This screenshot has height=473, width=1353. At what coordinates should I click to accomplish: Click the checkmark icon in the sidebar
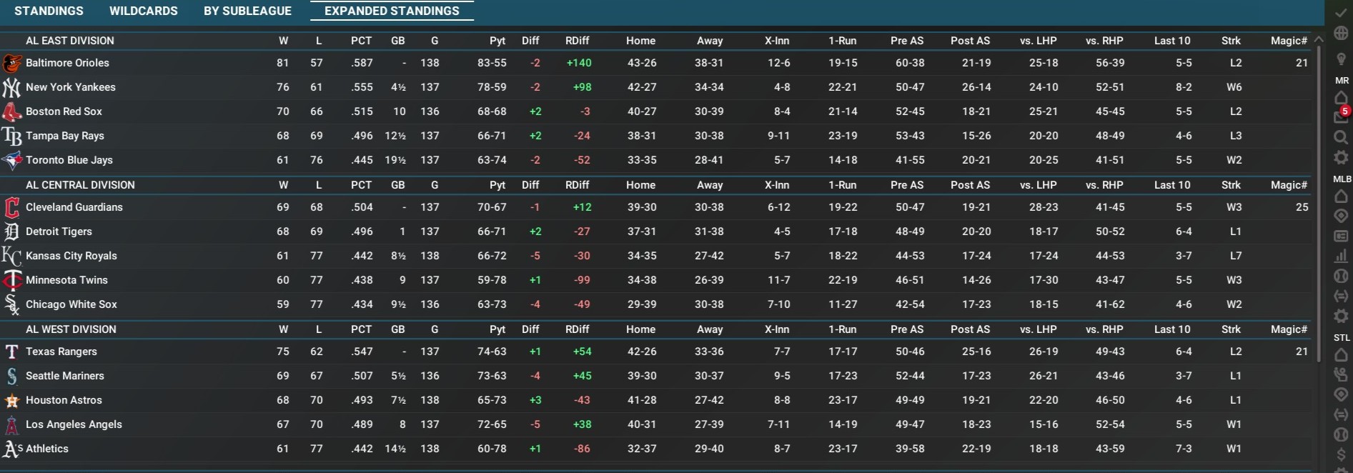(1341, 13)
